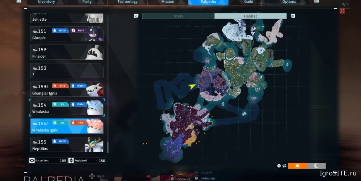
Task: Select the Paldeck tab
Action: [208, 2]
